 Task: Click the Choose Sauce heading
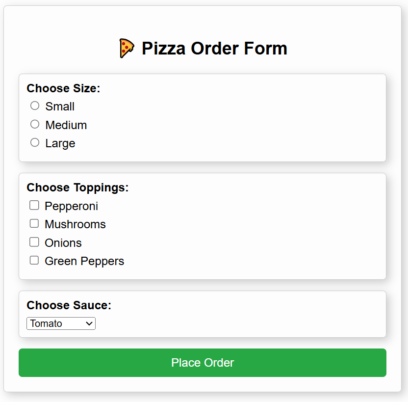(x=69, y=305)
